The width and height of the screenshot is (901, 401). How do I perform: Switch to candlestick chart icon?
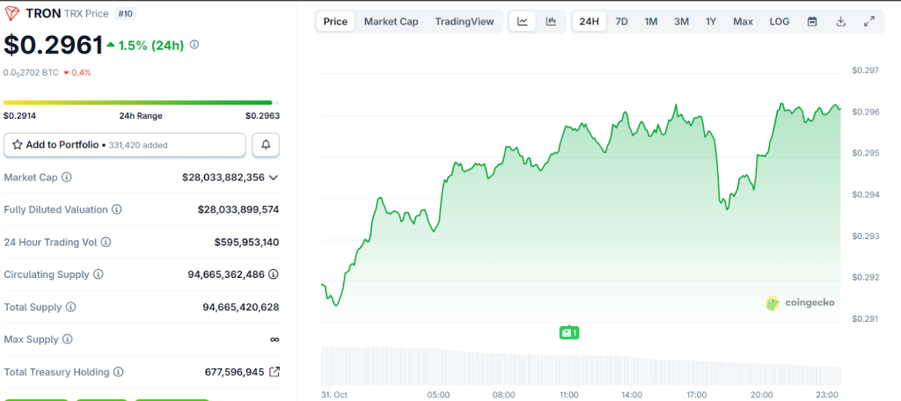click(x=551, y=21)
